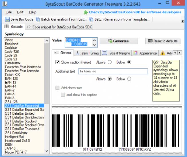Click the symbology list scrollbar thumb

(47, 73)
